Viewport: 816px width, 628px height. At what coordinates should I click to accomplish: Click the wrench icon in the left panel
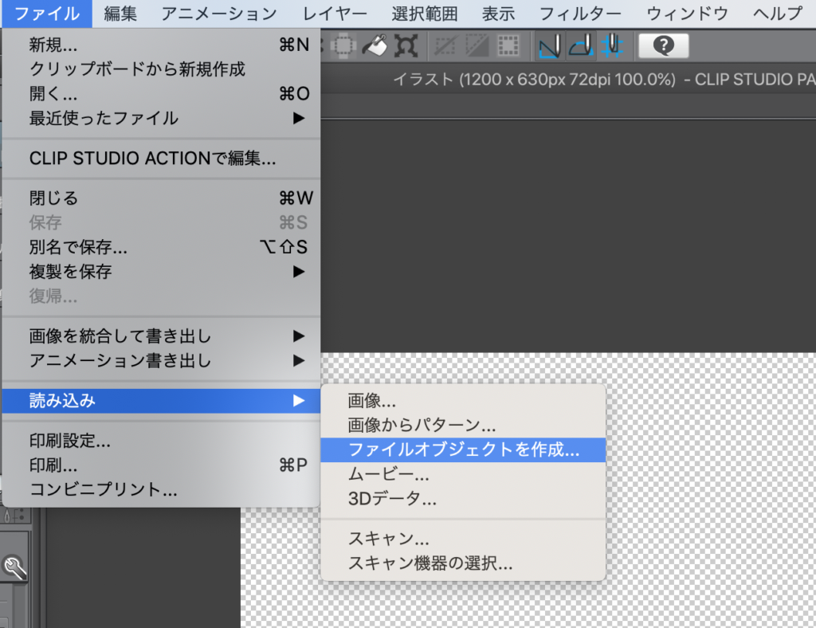pos(14,567)
